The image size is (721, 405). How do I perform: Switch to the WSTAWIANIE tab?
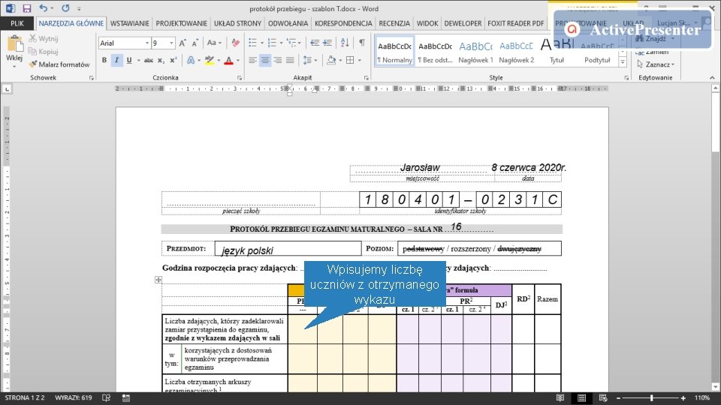pos(130,23)
